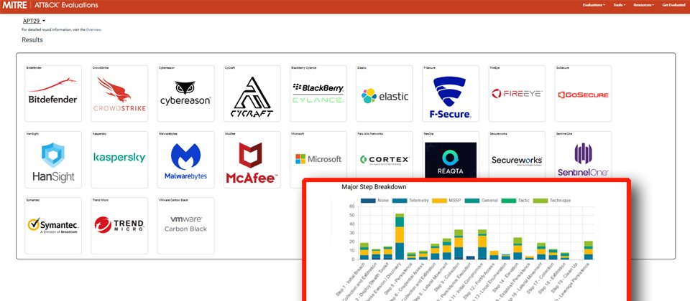Select the Symantec results card
This screenshot has width=690, height=301.
(x=53, y=226)
